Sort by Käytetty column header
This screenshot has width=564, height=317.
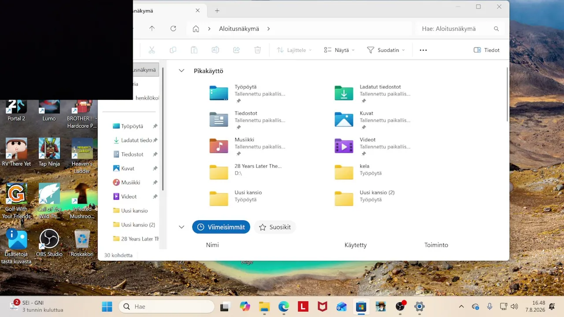coord(356,245)
